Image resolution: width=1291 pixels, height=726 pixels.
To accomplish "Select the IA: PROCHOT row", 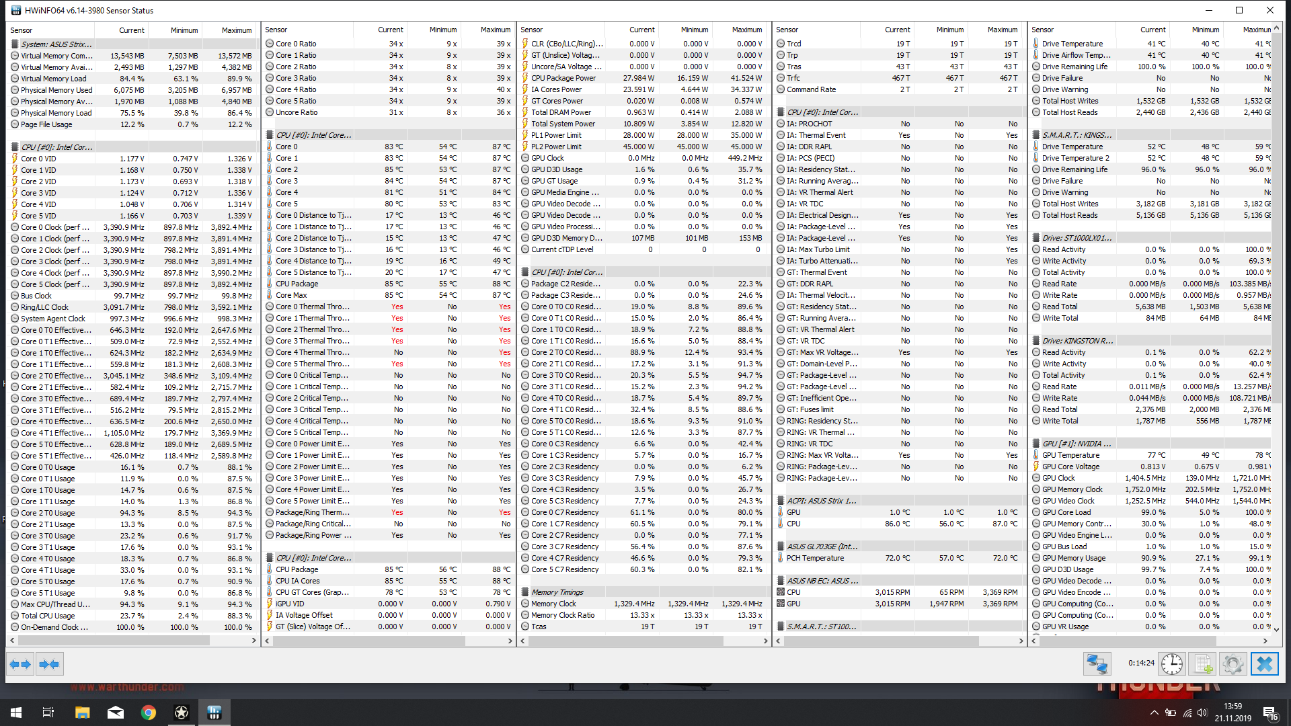I will [899, 124].
